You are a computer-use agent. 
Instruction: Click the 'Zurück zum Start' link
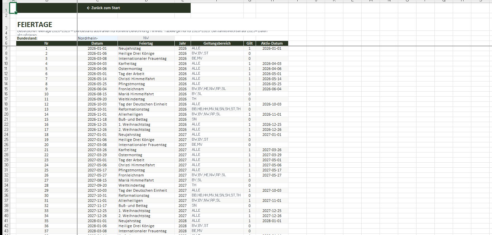click(x=103, y=8)
